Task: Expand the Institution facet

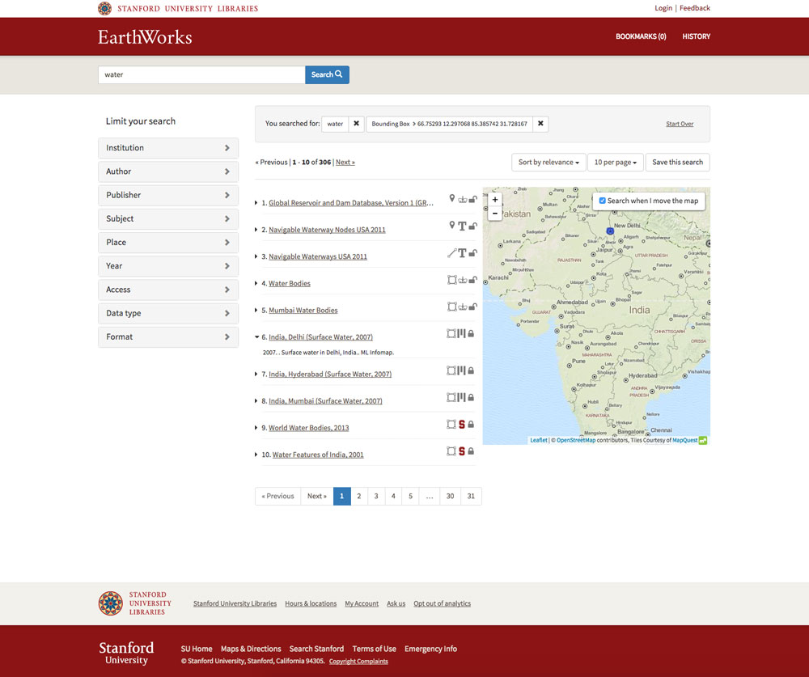Action: click(168, 148)
